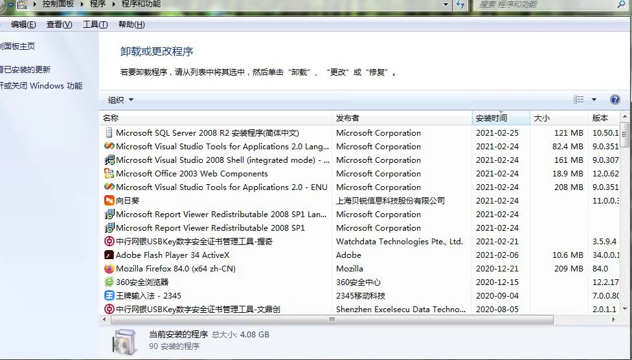This screenshot has width=632, height=360.
Task: Click the Visual Studio Tools Lang... row icon
Action: point(109,147)
